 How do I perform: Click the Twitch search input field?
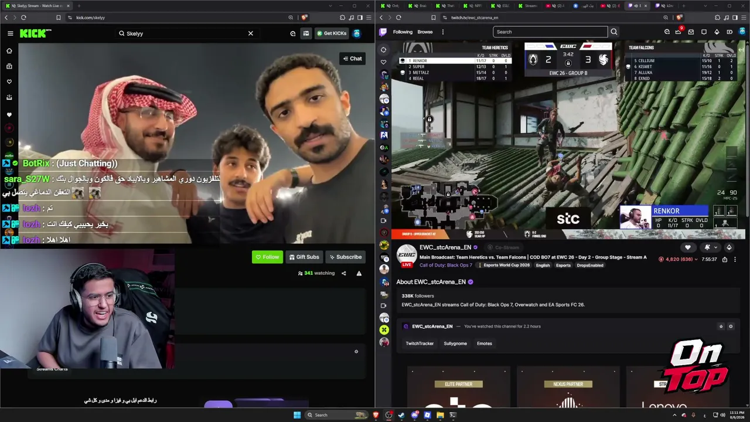click(550, 32)
